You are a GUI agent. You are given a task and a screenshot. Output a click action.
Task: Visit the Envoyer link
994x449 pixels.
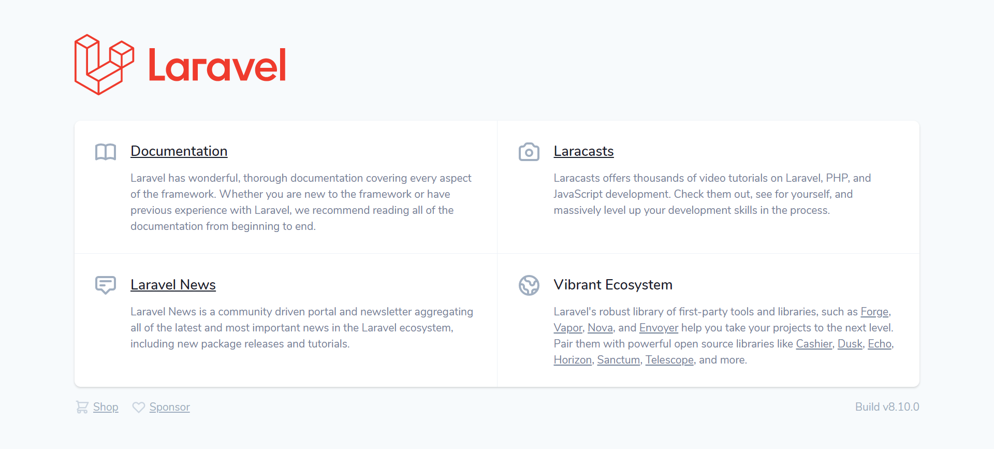click(659, 328)
